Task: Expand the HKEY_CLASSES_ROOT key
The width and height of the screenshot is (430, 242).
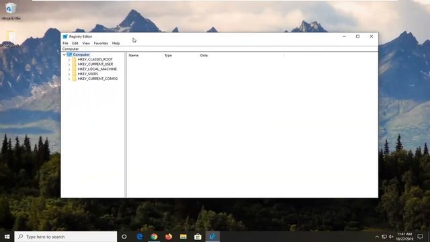Action: [69, 60]
